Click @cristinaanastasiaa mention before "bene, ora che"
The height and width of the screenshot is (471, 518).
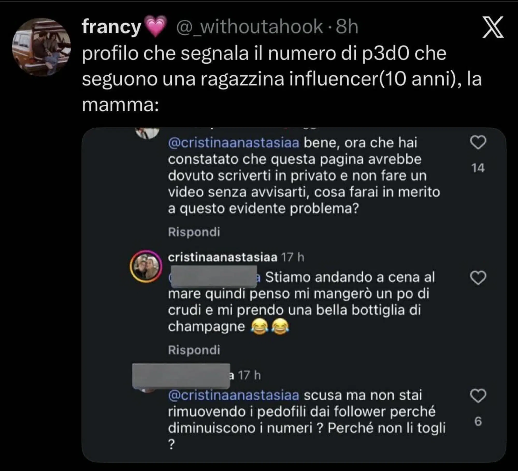click(234, 143)
